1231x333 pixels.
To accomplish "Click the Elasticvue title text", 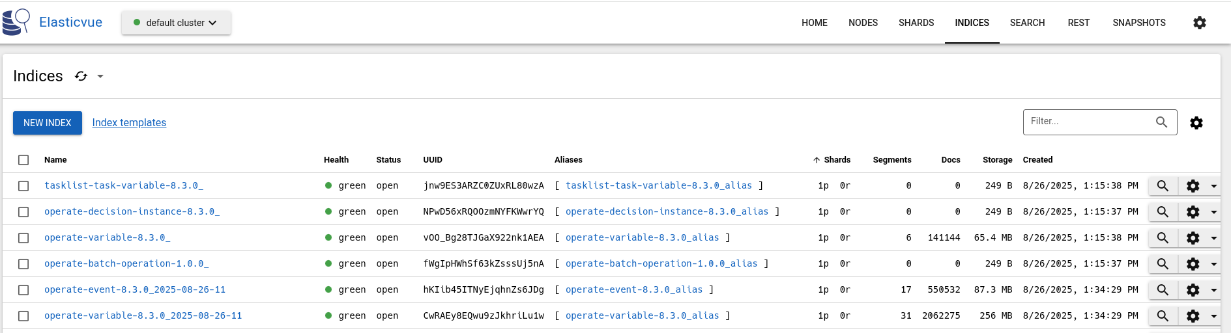I will click(70, 22).
